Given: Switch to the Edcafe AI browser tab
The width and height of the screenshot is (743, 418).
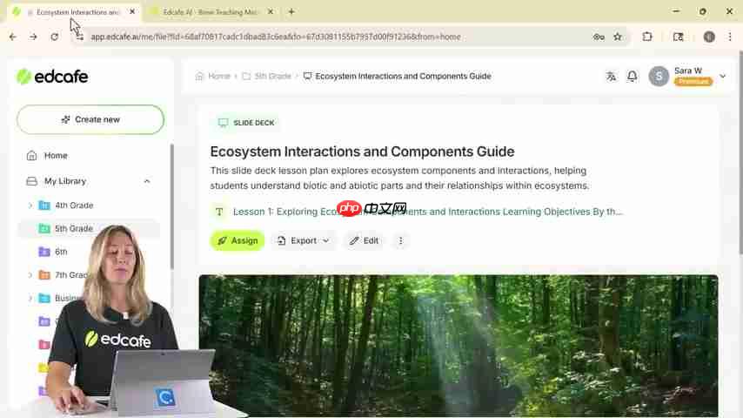Looking at the screenshot, I should coord(210,12).
